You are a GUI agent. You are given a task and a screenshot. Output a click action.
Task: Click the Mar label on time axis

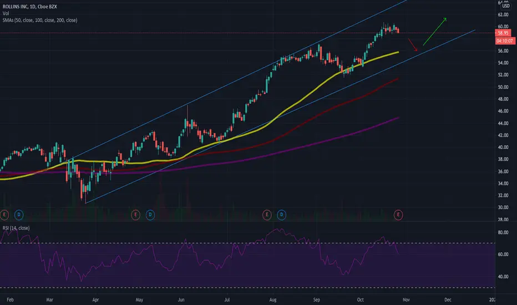(49, 299)
